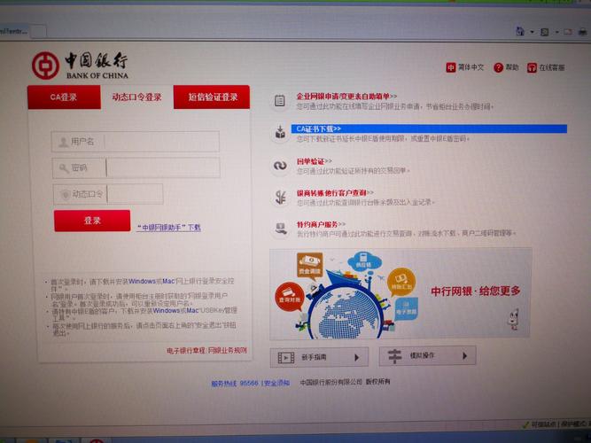Viewport: 591px width, 443px height.
Task: Click the 企业网银申请 form icon
Action: (280, 101)
